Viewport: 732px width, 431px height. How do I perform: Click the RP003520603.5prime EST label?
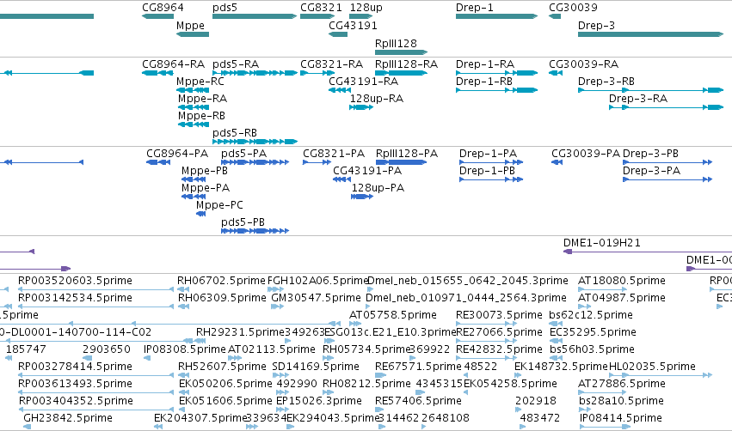click(75, 281)
